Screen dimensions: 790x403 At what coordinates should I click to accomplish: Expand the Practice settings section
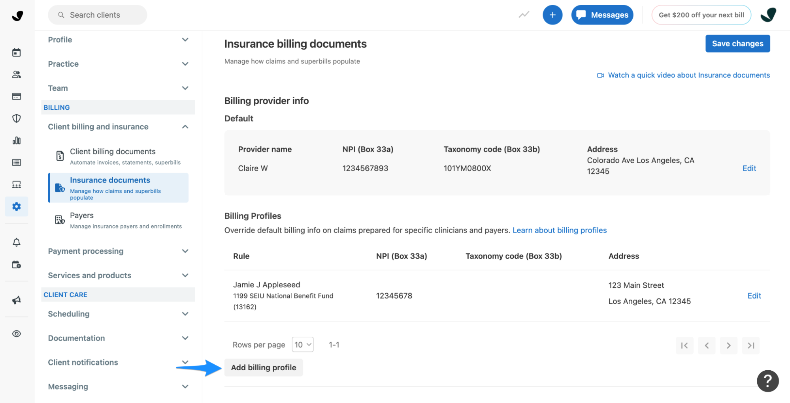[x=118, y=64]
